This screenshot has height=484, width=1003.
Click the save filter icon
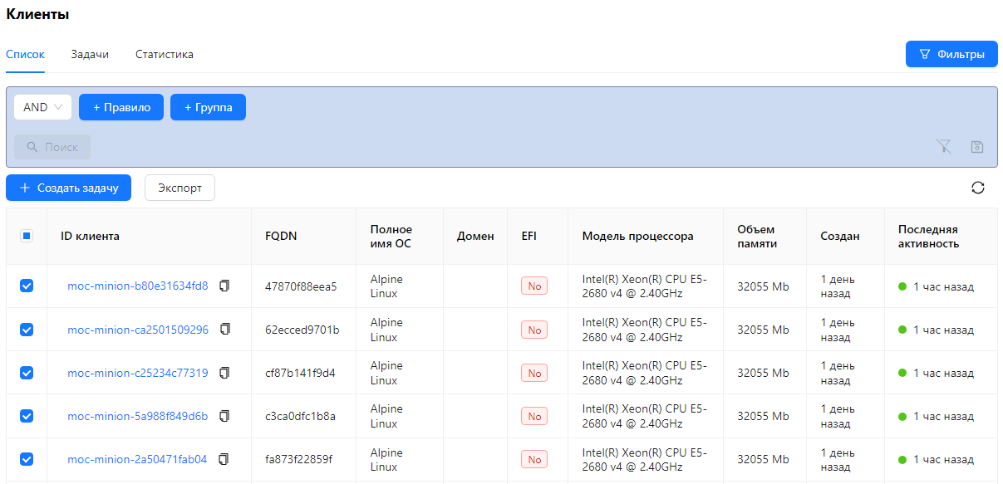pyautogui.click(x=977, y=147)
